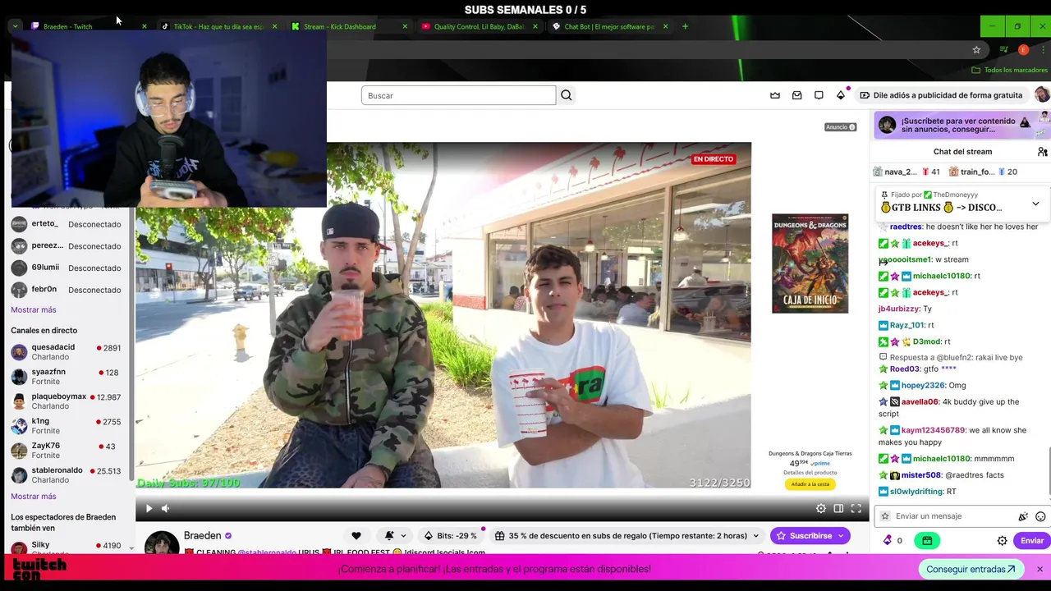1051x591 pixels.
Task: Click Añadir a la cesta button
Action: click(x=810, y=484)
